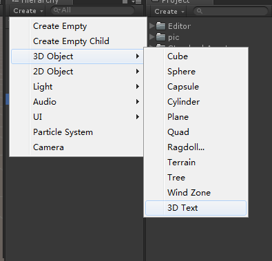Open the Hierarchy Create dropdown
The image size is (272, 261).
click(x=28, y=11)
